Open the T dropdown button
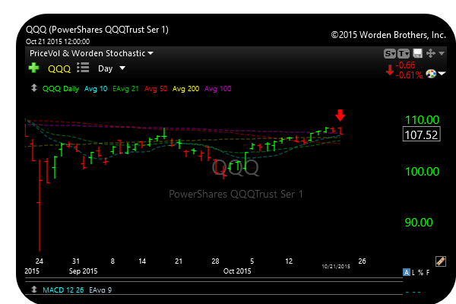456x304 pixels. tap(404, 53)
